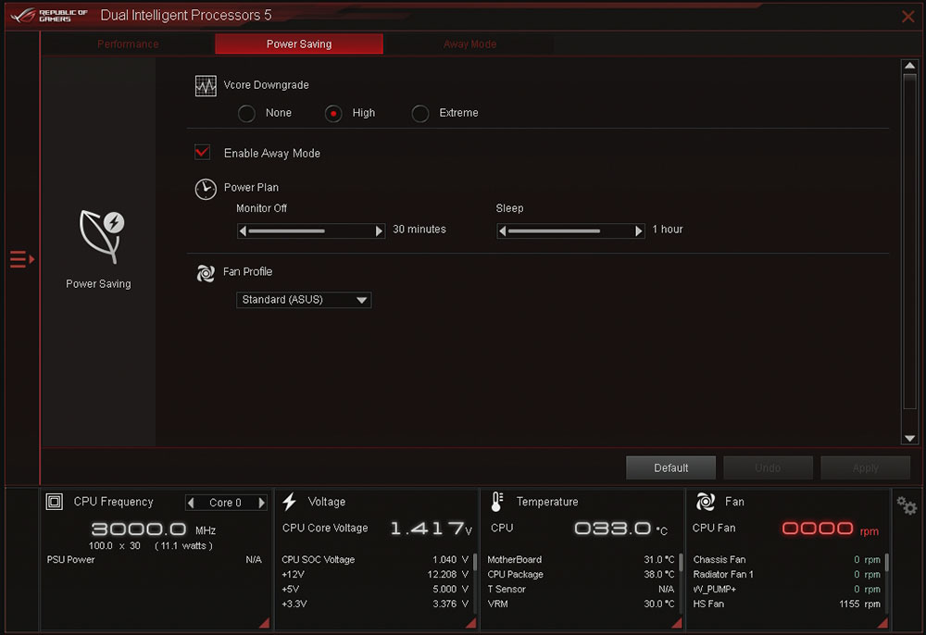Viewport: 926px width, 635px height.
Task: Click the +3.3V voltage row
Action: point(375,604)
